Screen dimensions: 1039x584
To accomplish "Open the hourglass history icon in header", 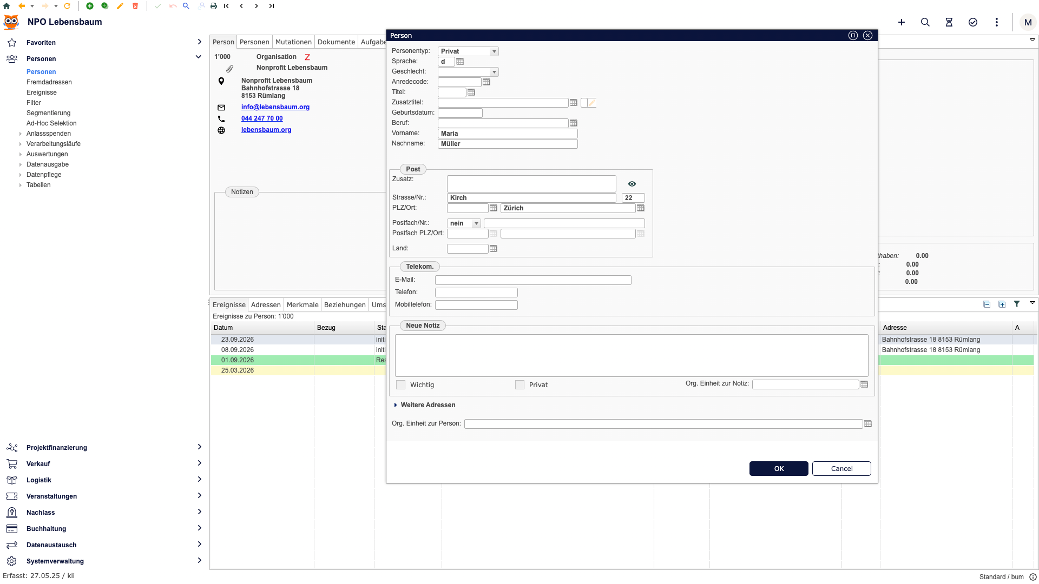I will tap(949, 22).
